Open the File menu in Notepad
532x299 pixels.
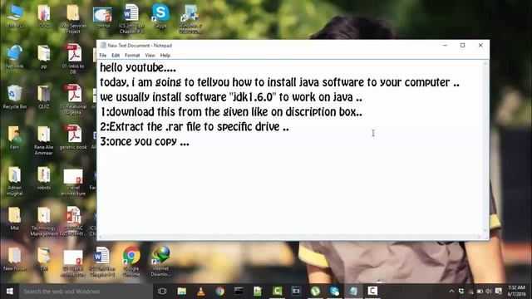pyautogui.click(x=103, y=56)
